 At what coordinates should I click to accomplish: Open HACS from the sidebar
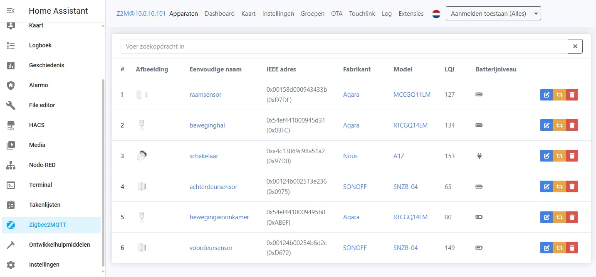tap(51, 125)
